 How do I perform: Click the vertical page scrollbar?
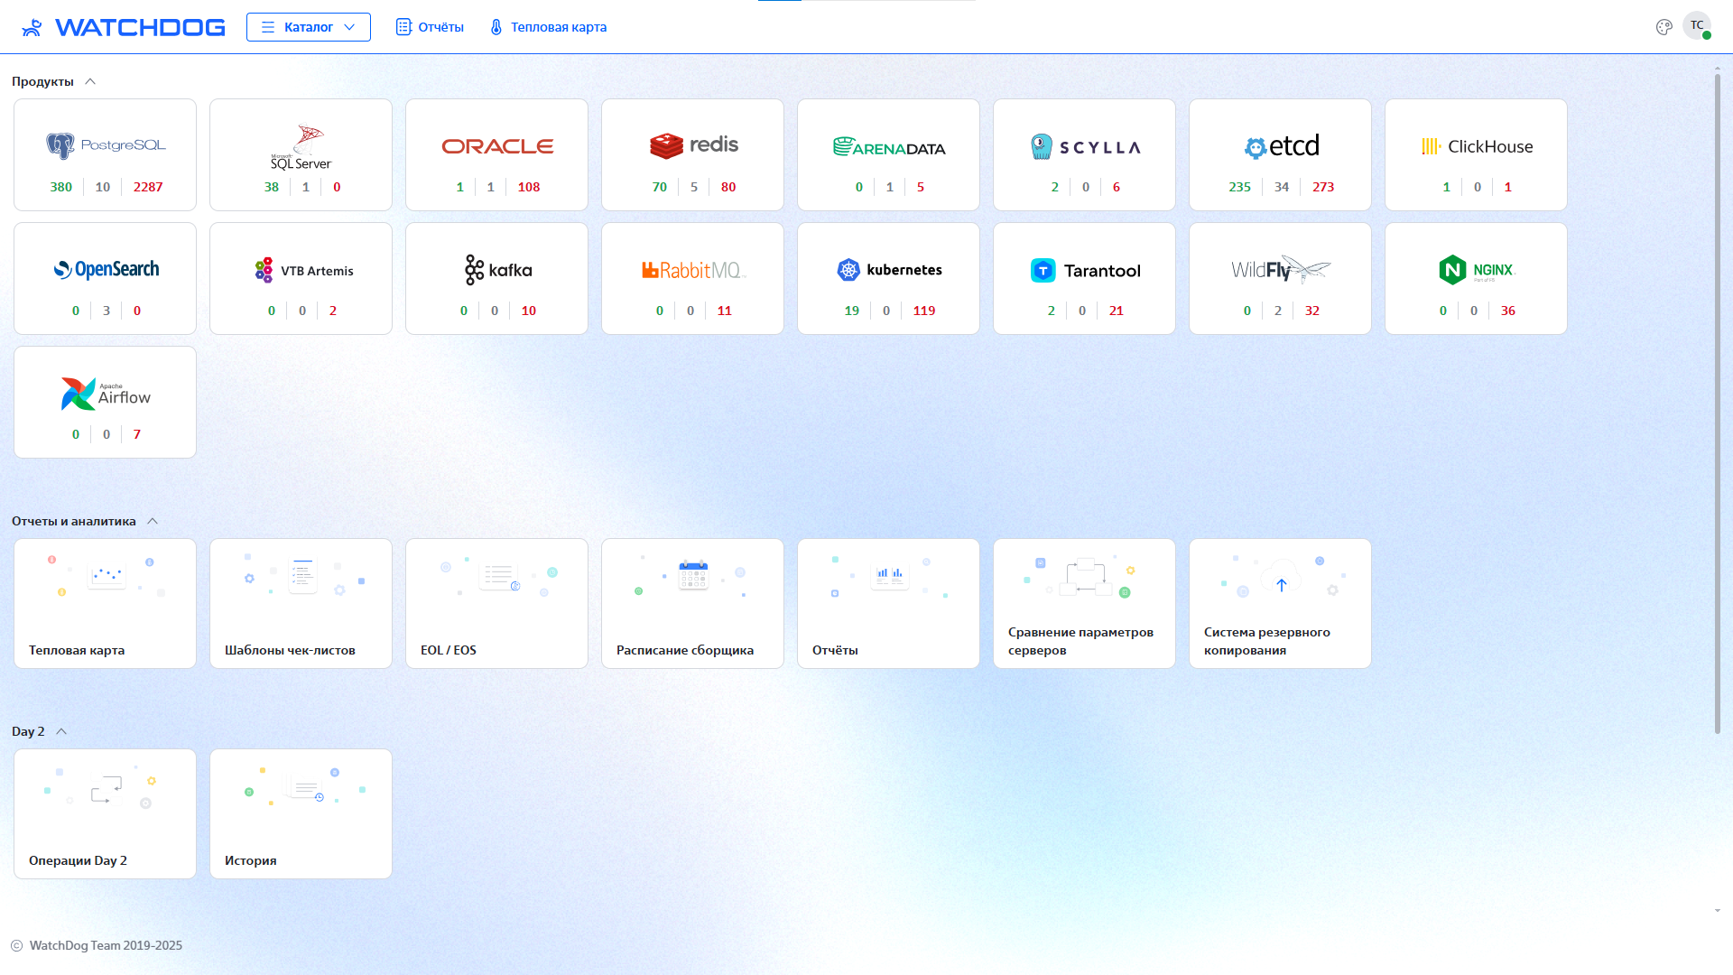coord(1717,406)
